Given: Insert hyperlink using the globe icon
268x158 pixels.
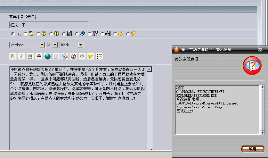Looking at the screenshot, I should 47,56.
